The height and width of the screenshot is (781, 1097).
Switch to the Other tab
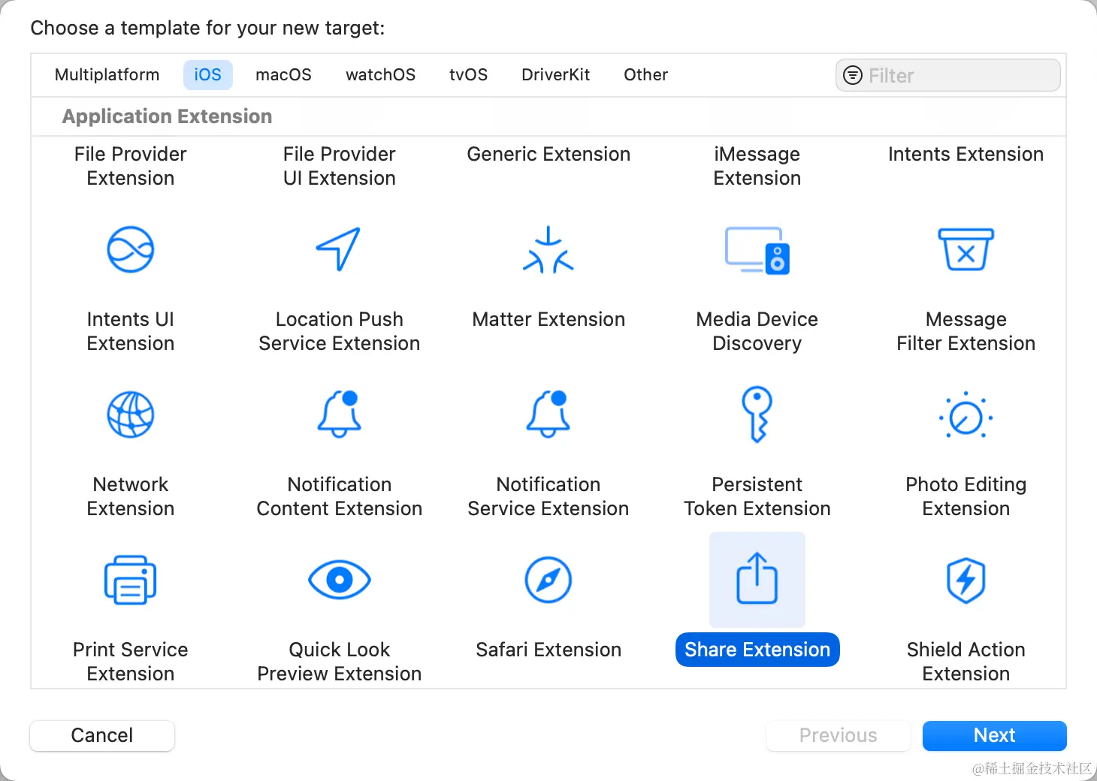click(646, 75)
